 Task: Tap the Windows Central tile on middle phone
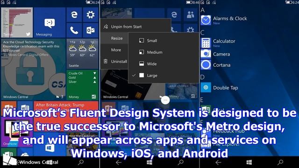coord(133,85)
